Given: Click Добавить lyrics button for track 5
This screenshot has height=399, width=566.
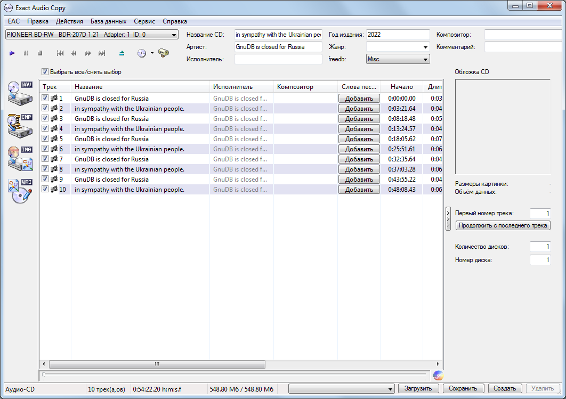Looking at the screenshot, I should [359, 139].
